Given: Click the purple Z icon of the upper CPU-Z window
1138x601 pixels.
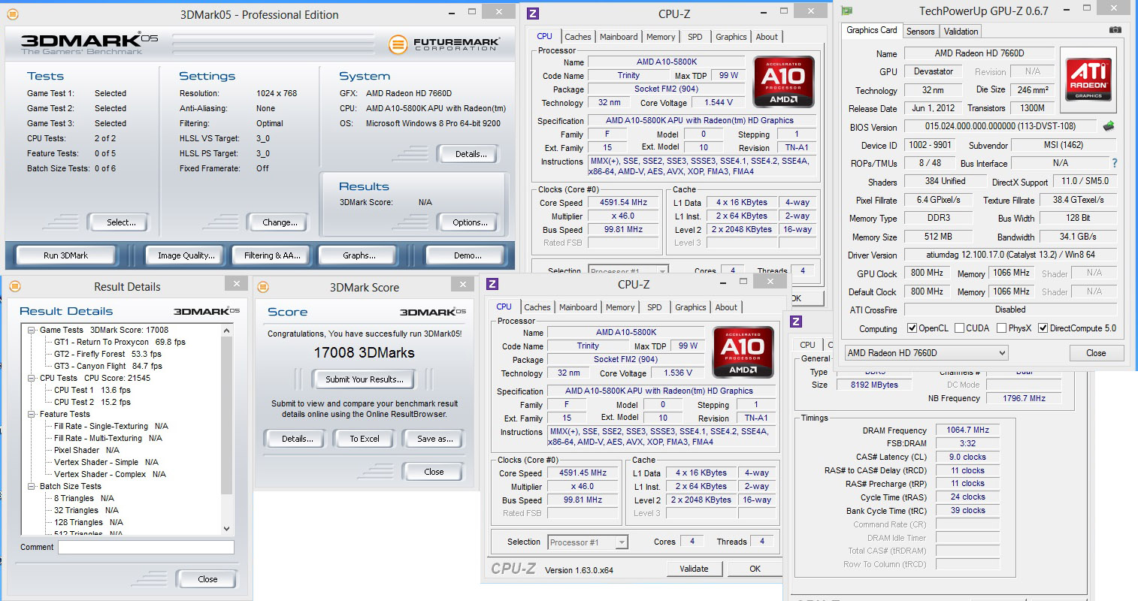Looking at the screenshot, I should [x=533, y=14].
